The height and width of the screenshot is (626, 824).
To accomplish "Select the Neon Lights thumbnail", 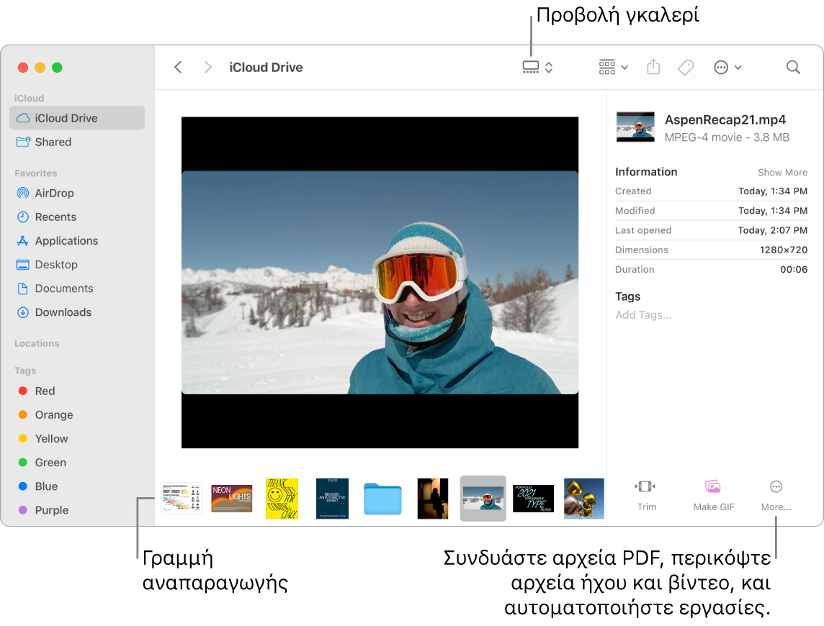I will tap(231, 498).
